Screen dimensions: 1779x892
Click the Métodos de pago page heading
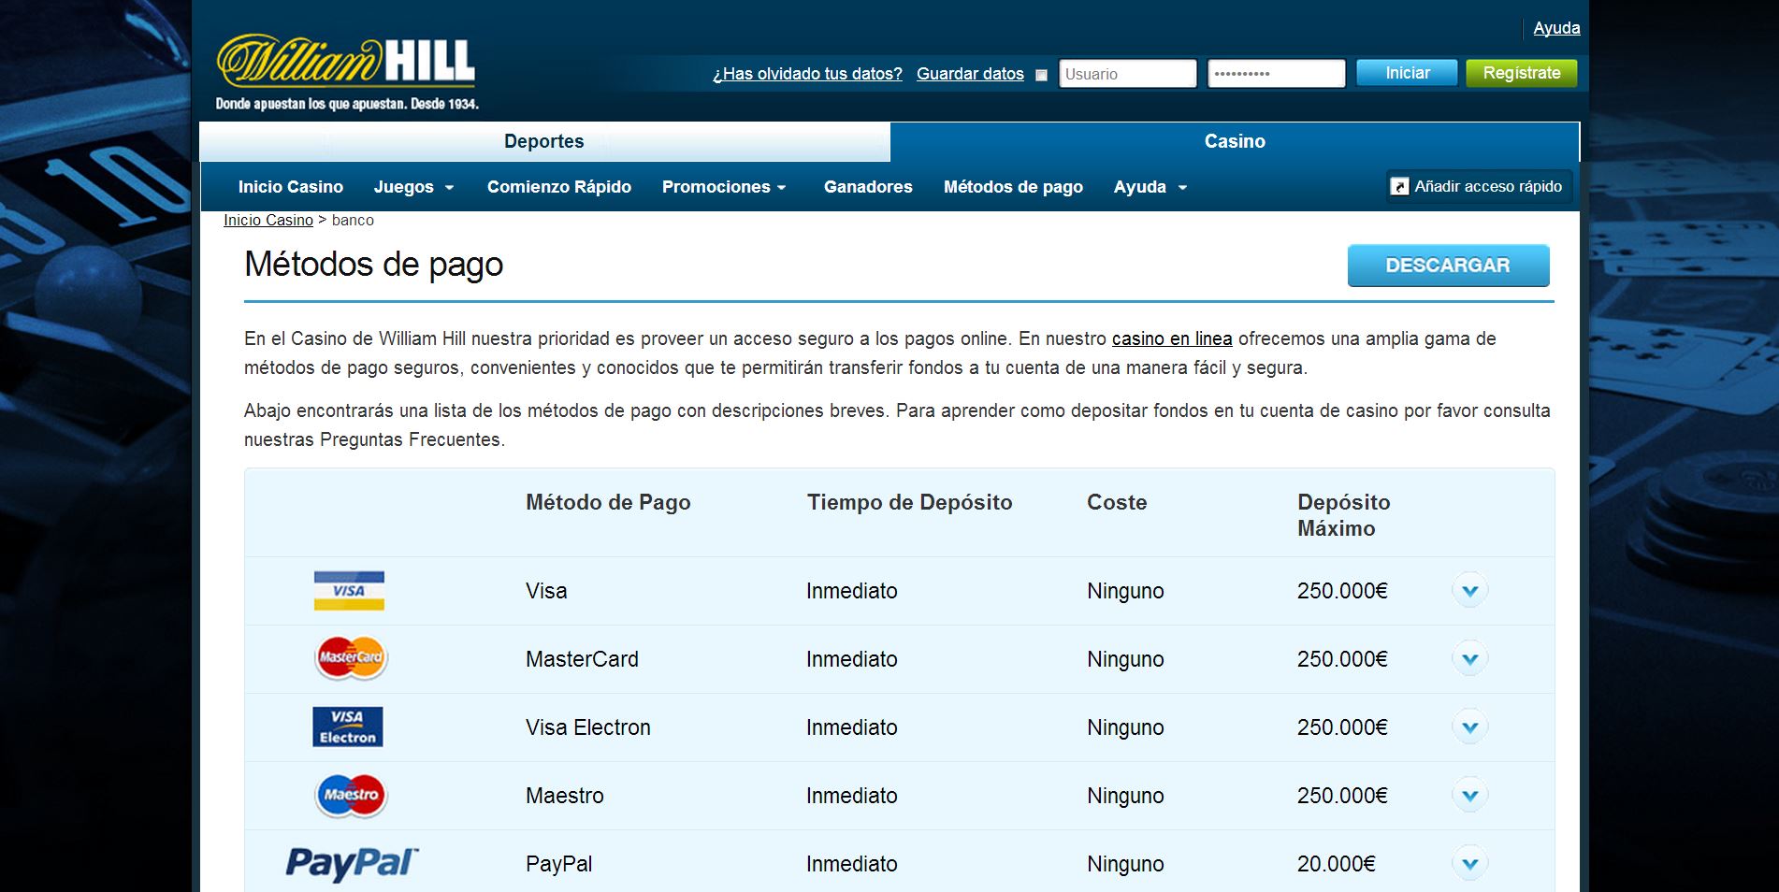coord(373,265)
